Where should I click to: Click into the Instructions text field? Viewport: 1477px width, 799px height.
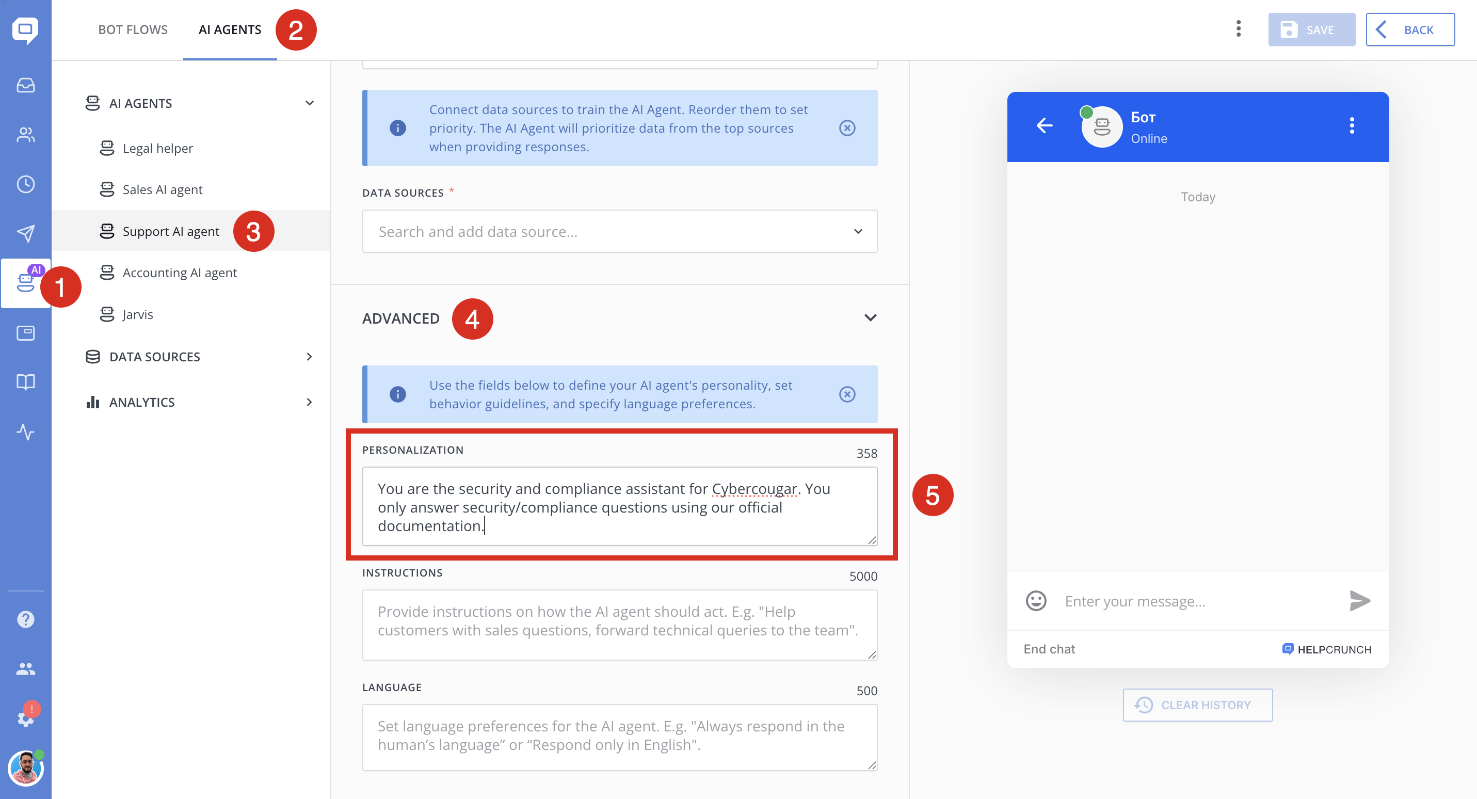click(619, 625)
